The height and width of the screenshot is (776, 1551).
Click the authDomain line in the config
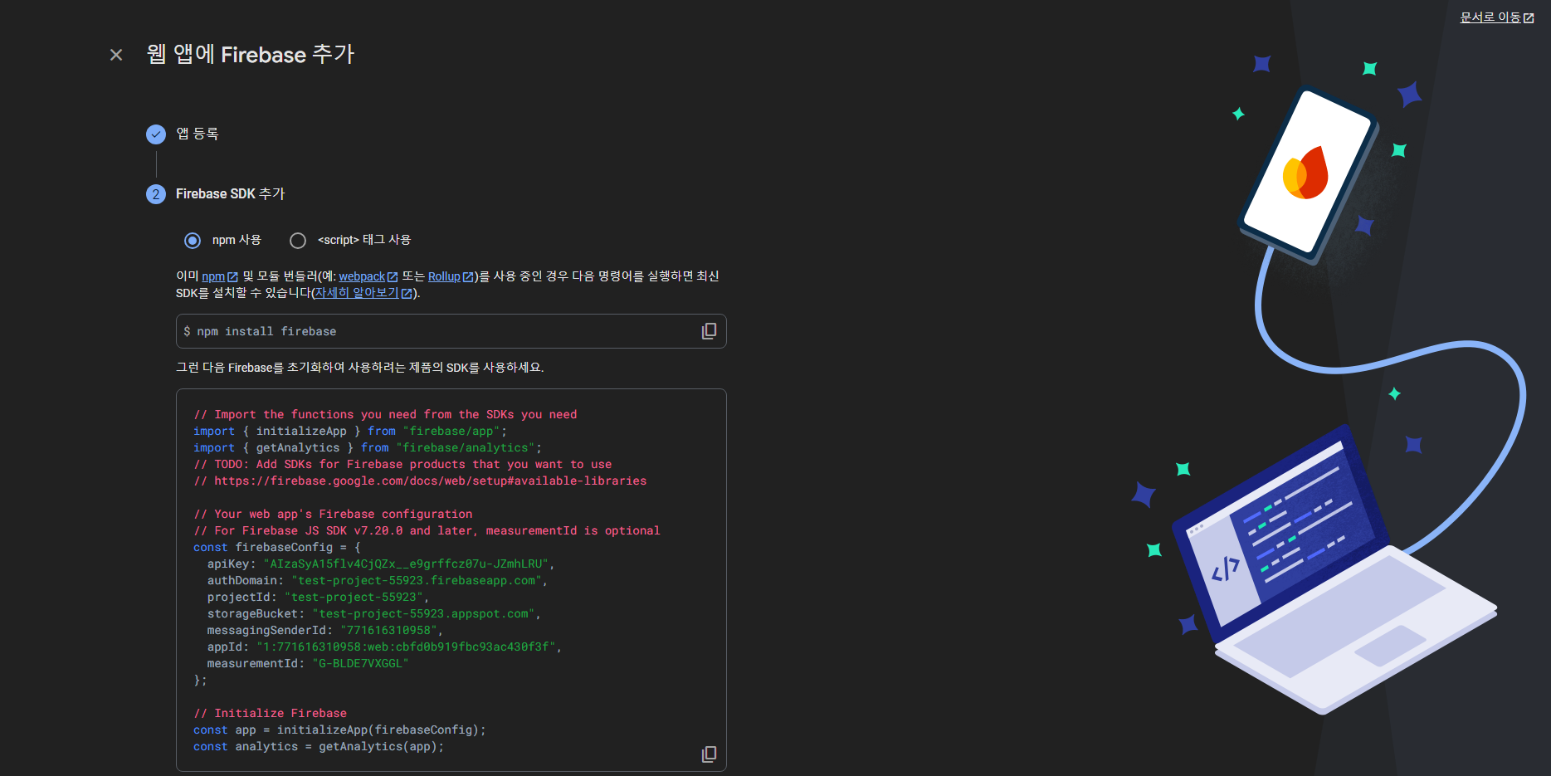[x=378, y=580]
